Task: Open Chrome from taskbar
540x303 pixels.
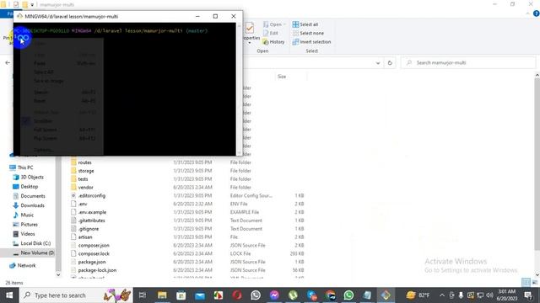Action: [x=330, y=295]
